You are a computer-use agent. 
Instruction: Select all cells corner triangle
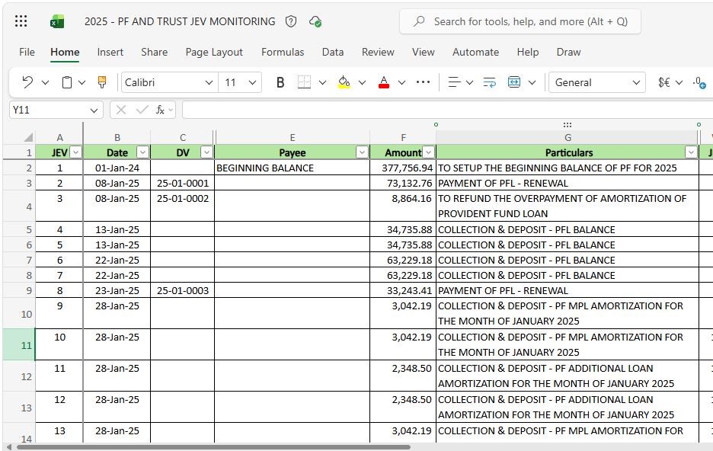click(28, 137)
